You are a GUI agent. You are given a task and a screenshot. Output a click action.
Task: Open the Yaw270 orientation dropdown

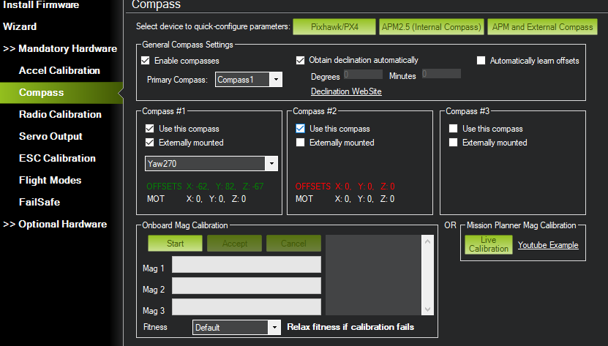point(211,164)
